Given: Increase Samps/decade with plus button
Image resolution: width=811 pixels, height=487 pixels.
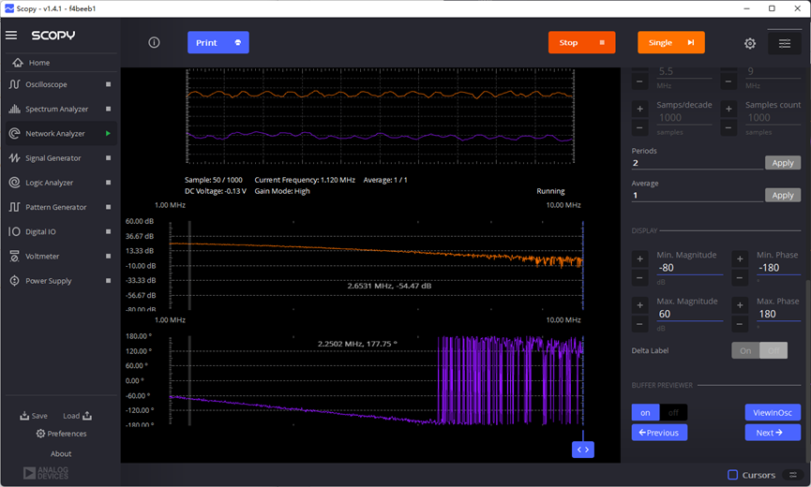Looking at the screenshot, I should 639,109.
